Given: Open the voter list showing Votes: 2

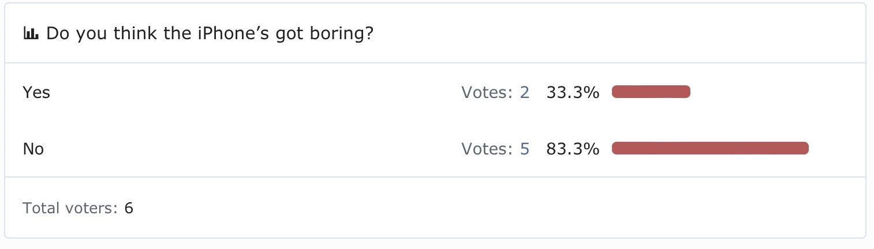Looking at the screenshot, I should click(x=495, y=92).
